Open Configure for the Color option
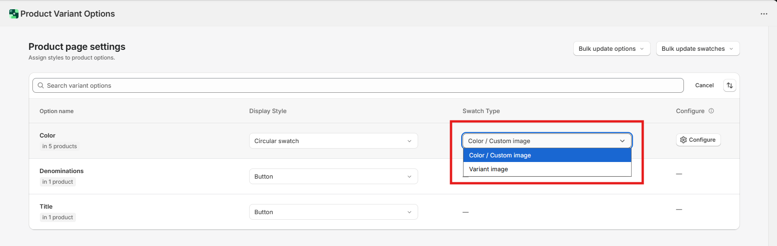The image size is (777, 246). tap(698, 140)
